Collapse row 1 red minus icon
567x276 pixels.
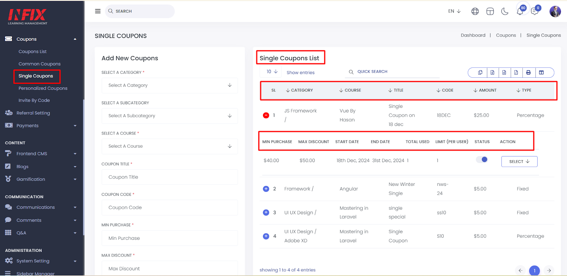pyautogui.click(x=266, y=115)
